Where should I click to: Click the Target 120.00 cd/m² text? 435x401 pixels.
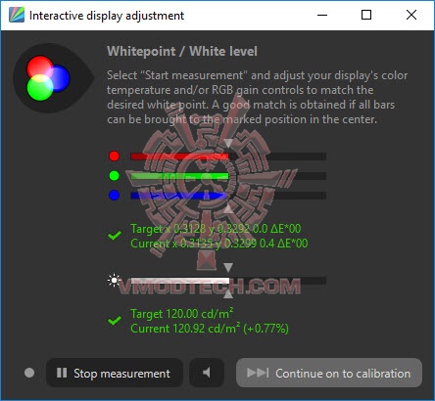pyautogui.click(x=182, y=314)
